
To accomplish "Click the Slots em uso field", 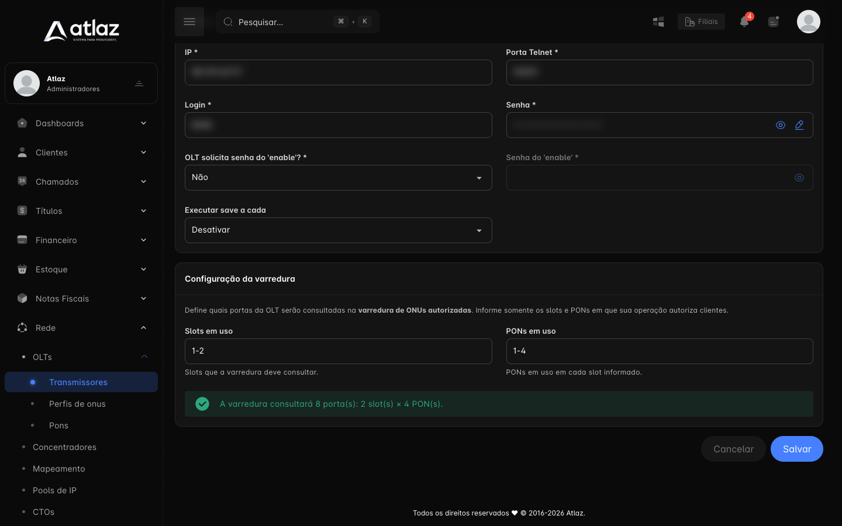I will (x=339, y=351).
